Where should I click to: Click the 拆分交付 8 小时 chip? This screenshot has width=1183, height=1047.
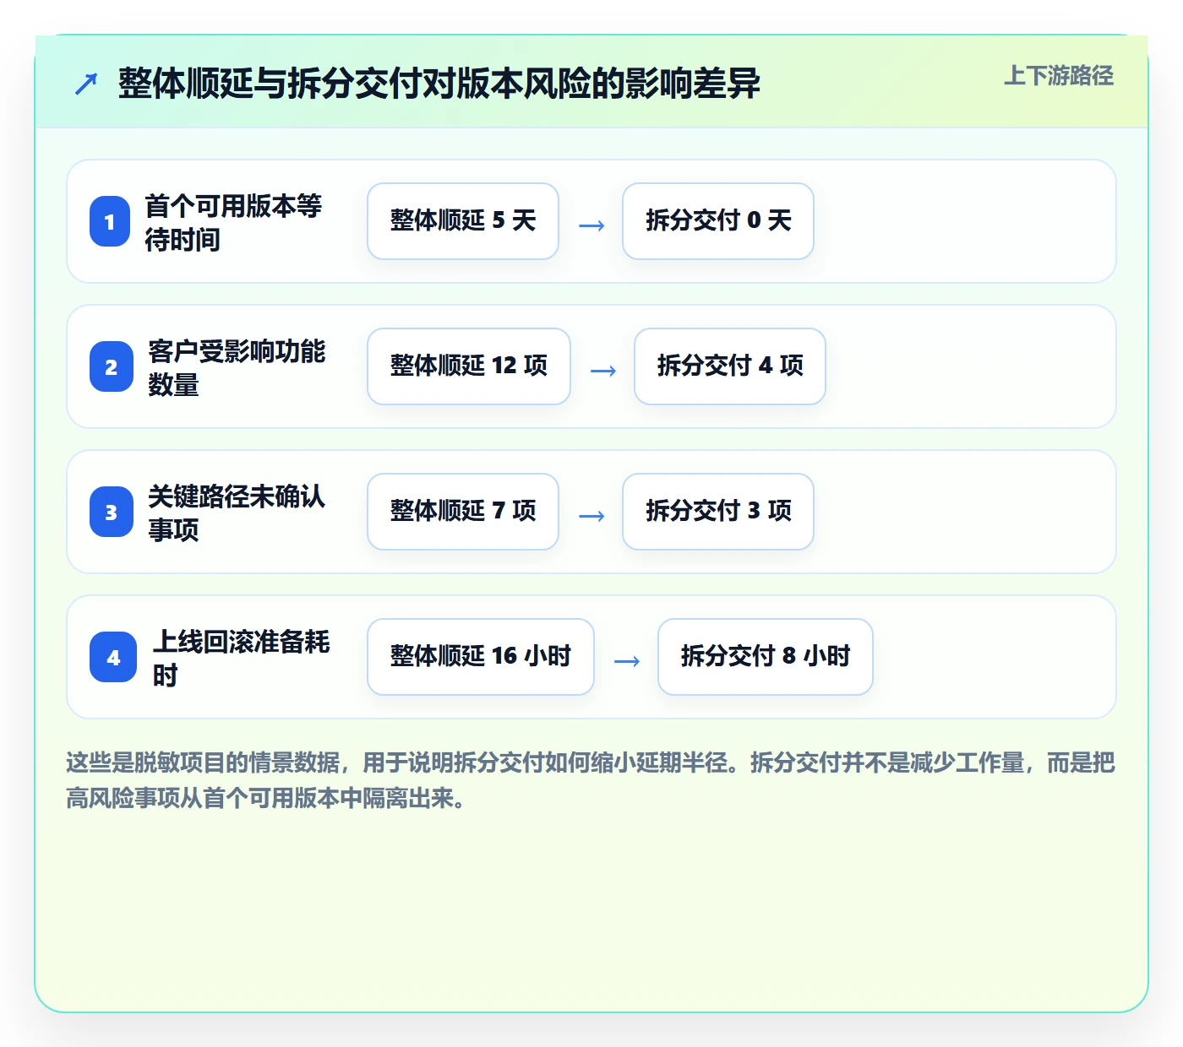(x=766, y=657)
